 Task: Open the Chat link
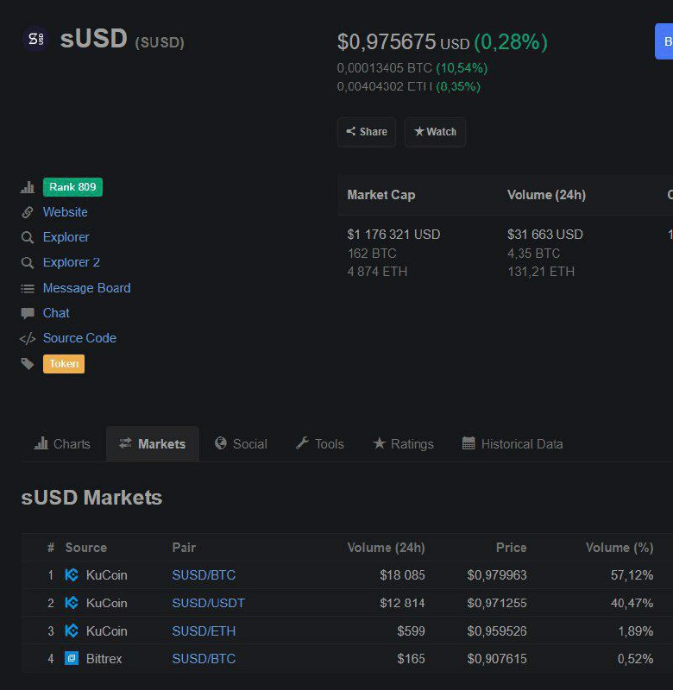click(x=56, y=313)
